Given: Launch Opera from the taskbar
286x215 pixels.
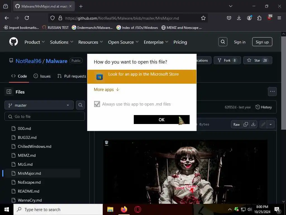Looking at the screenshot, I should pyautogui.click(x=137, y=209).
